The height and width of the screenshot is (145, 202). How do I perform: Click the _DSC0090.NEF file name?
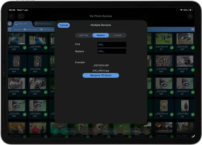click(161, 93)
